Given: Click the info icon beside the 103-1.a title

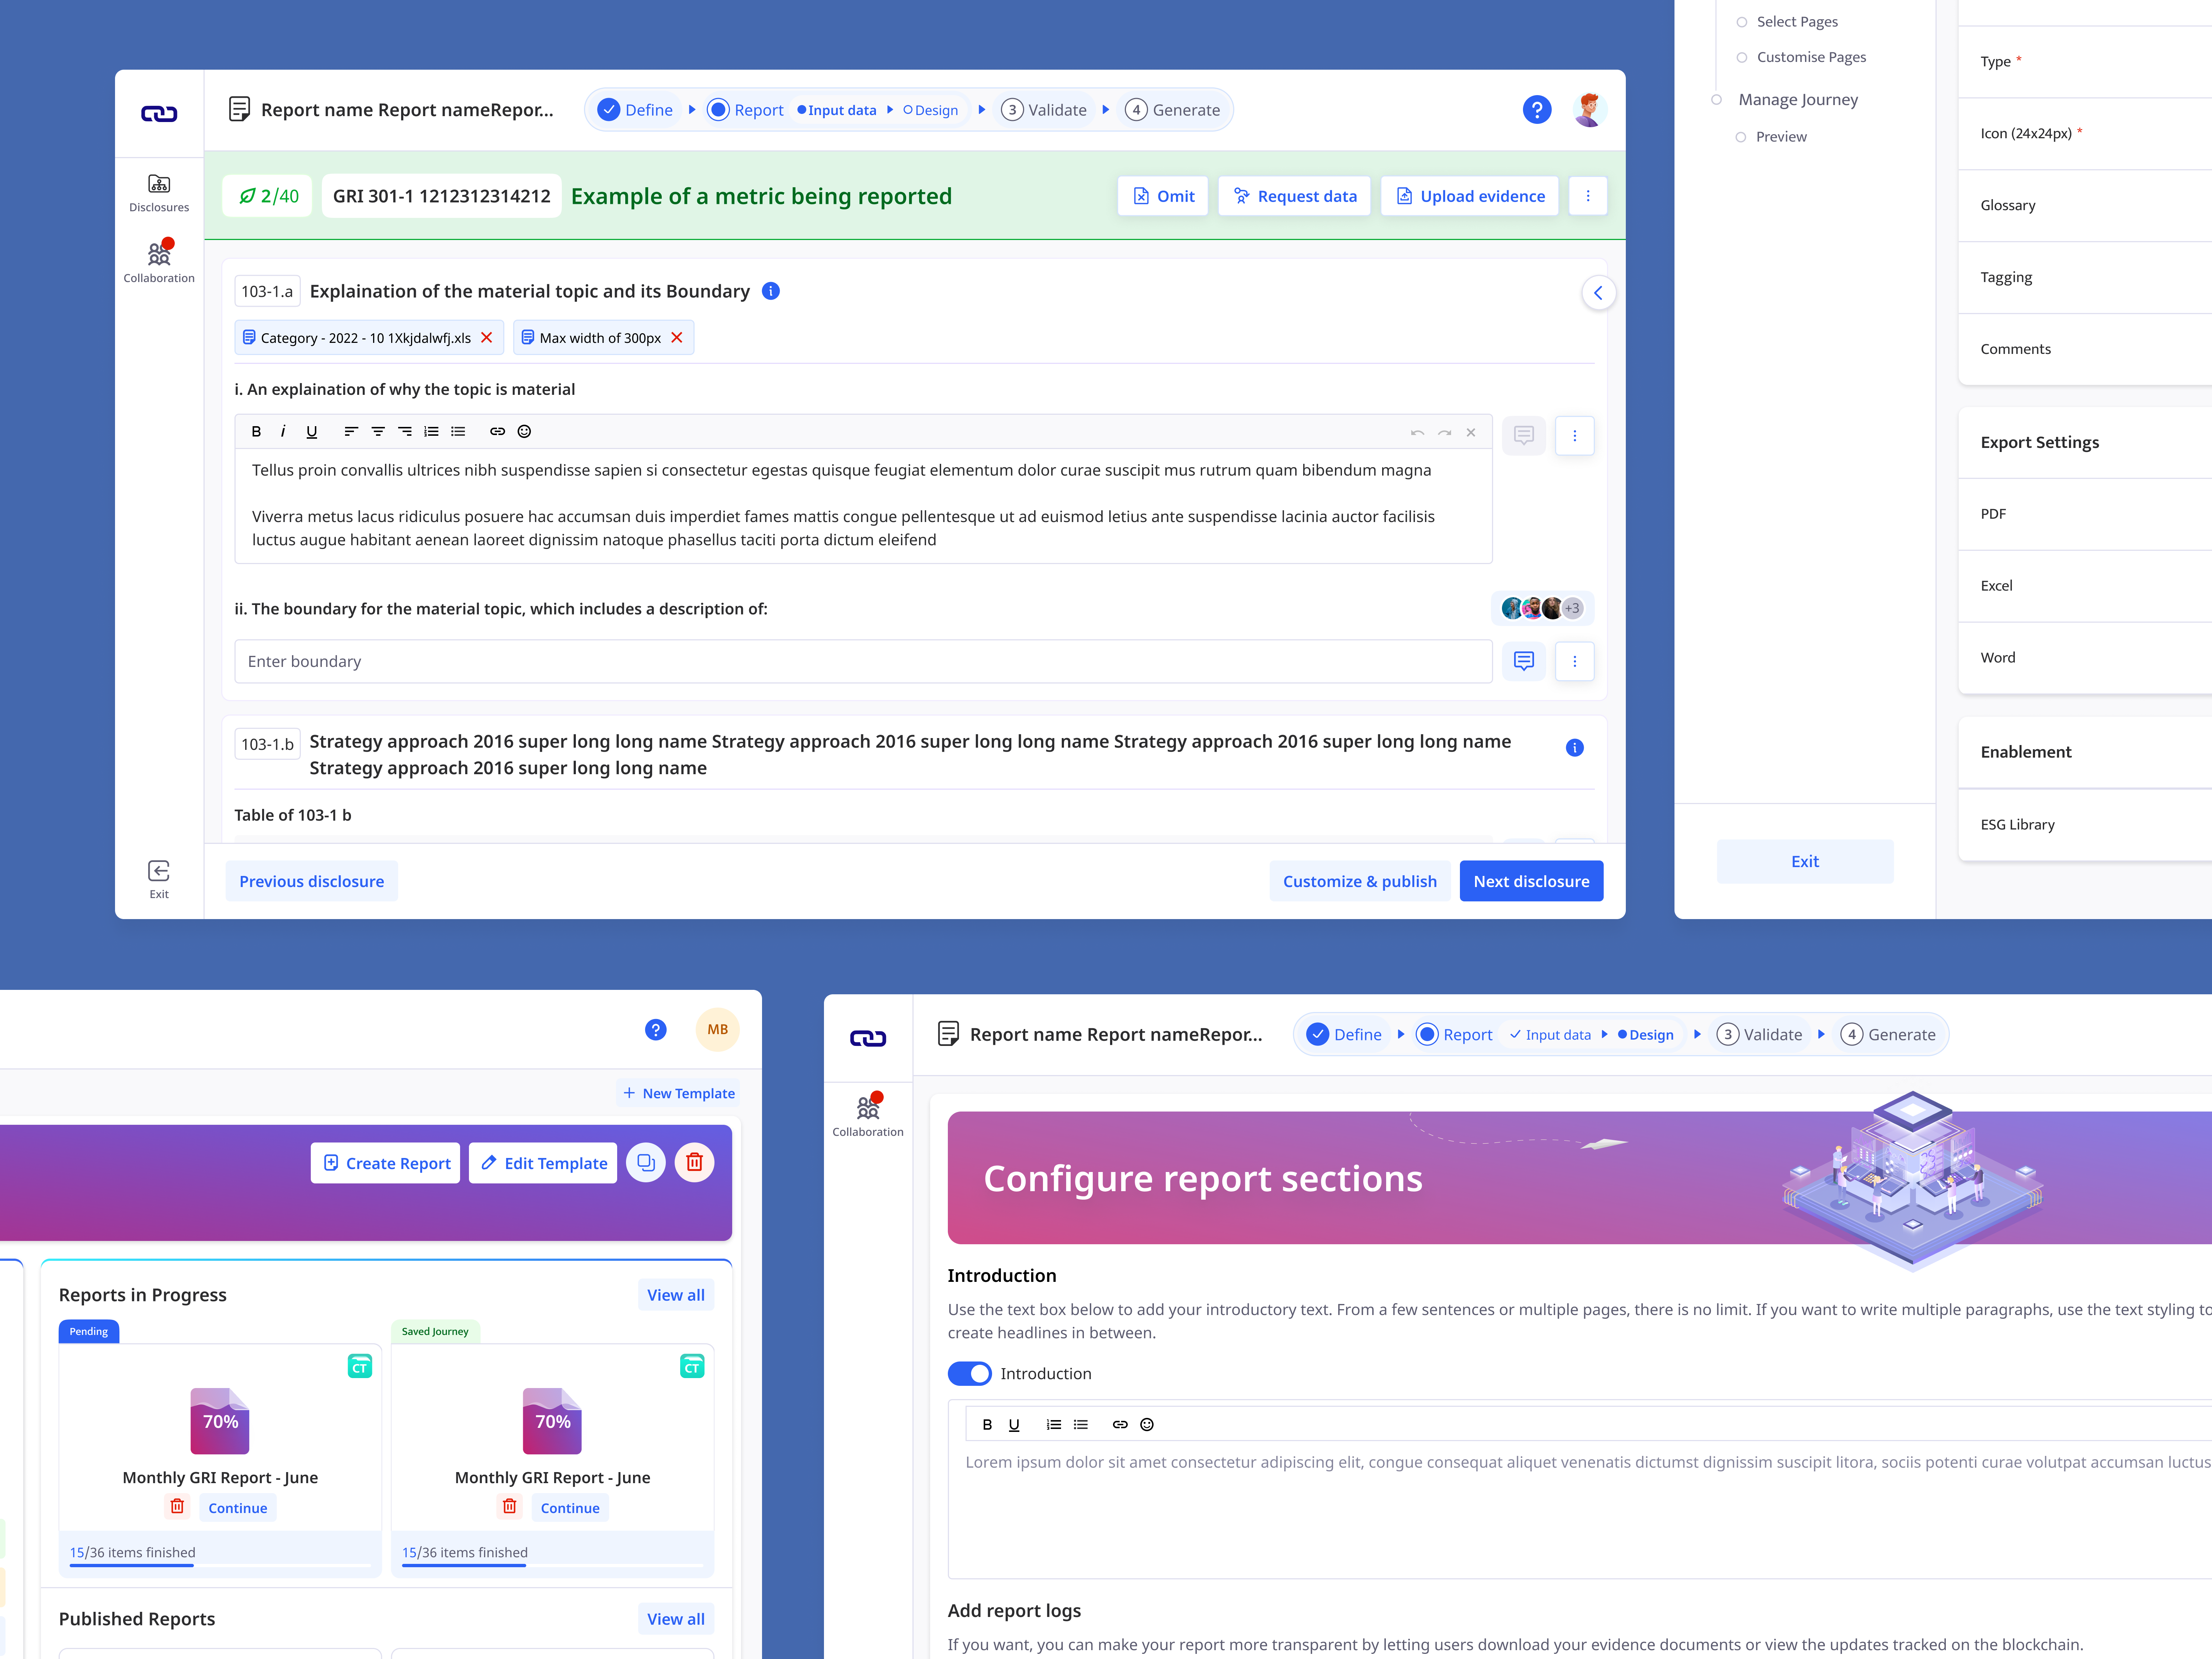Looking at the screenshot, I should (x=771, y=291).
